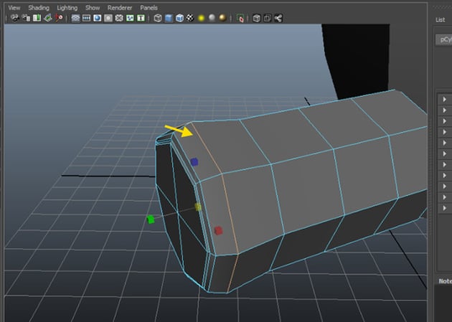
Task: Open the Renderer menu
Action: coord(120,8)
